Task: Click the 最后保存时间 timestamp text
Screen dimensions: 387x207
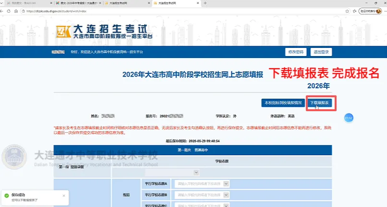Action: coord(193,141)
